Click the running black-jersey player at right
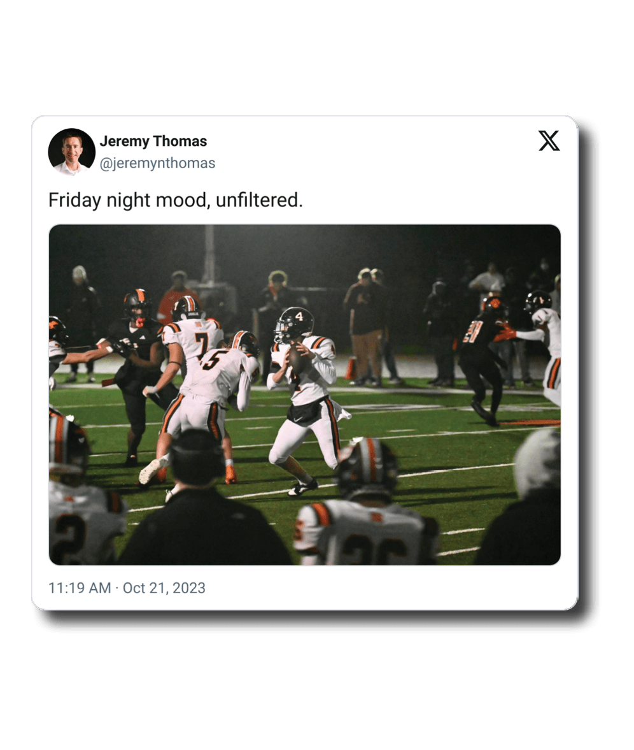This screenshot has height=750, width=634. click(484, 359)
